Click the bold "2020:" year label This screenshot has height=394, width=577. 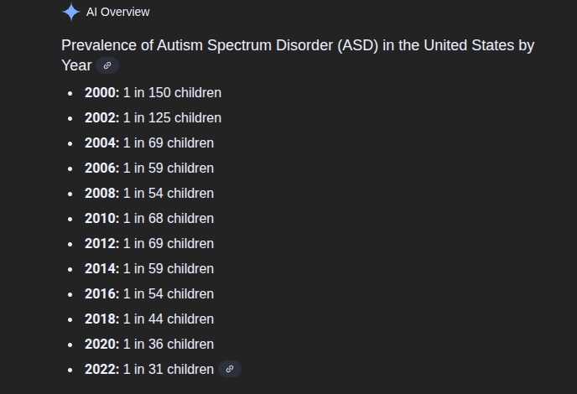(x=101, y=344)
